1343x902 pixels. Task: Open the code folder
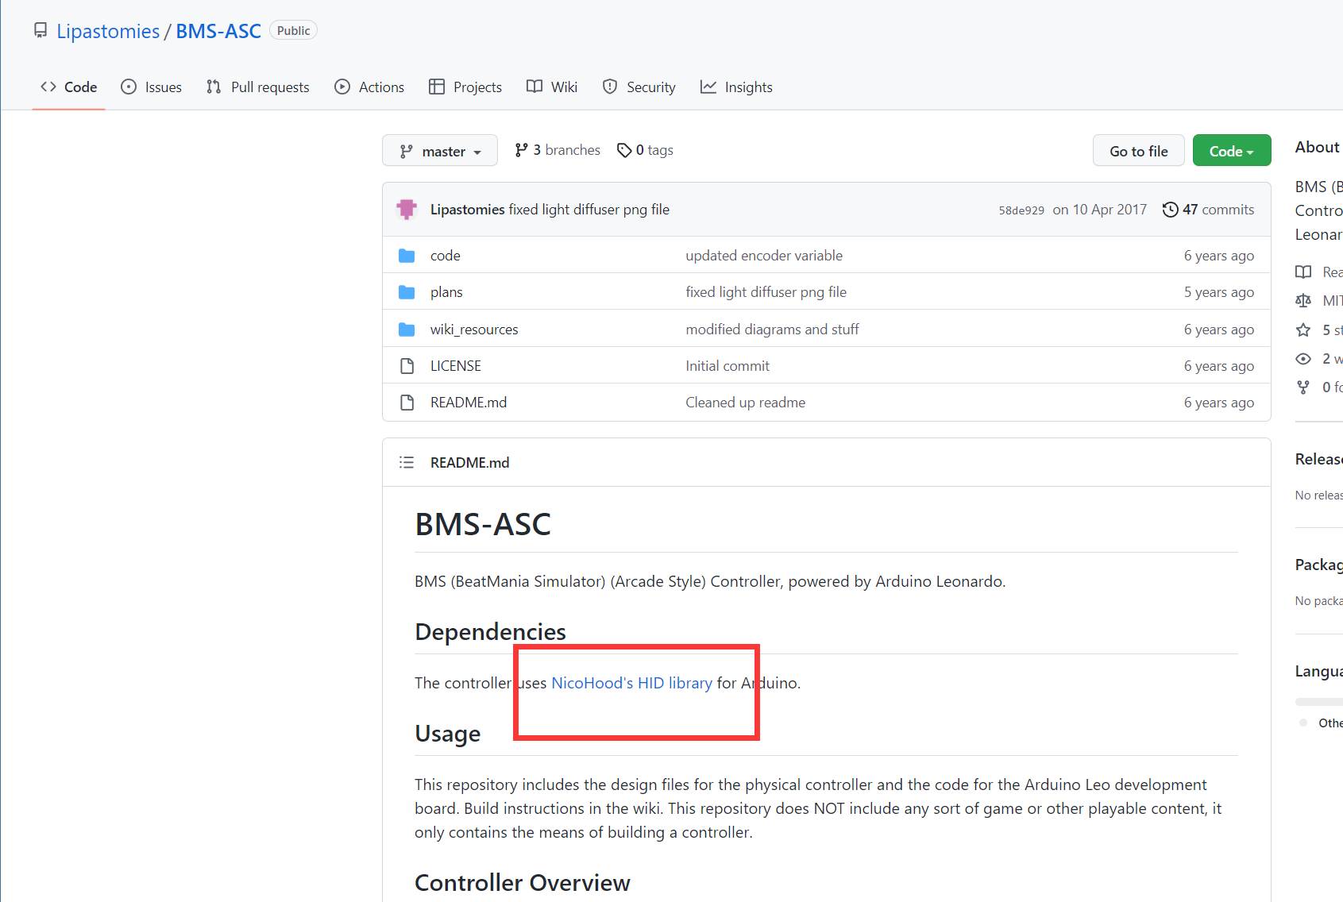tap(446, 256)
